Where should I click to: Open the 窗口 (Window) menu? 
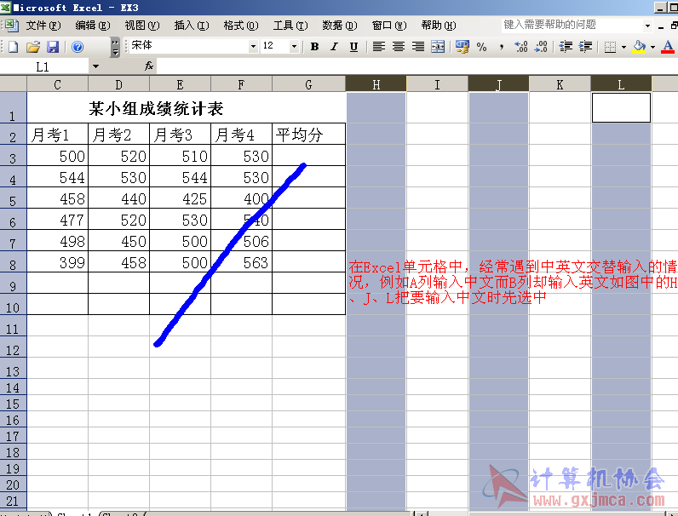coord(389,26)
